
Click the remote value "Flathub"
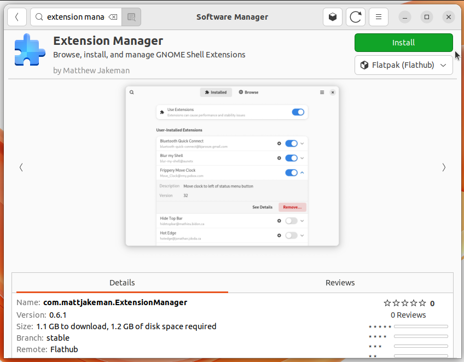point(64,349)
